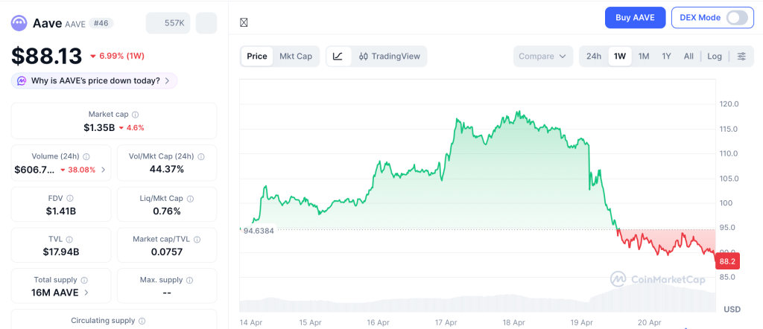This screenshot has width=763, height=329.
Task: Click info icon next to Liq/Mkt Cap
Action: (x=190, y=199)
